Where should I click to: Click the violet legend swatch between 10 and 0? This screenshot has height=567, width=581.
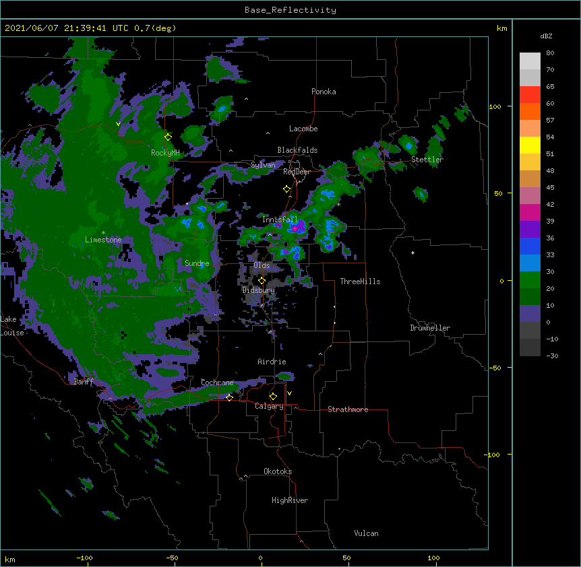pyautogui.click(x=530, y=314)
